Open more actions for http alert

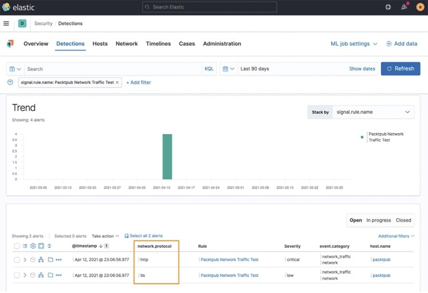coord(58,260)
